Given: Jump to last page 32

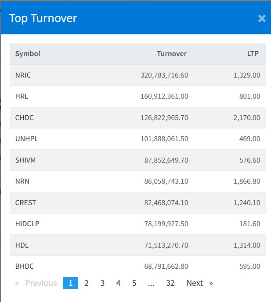Looking at the screenshot, I should 170,283.
